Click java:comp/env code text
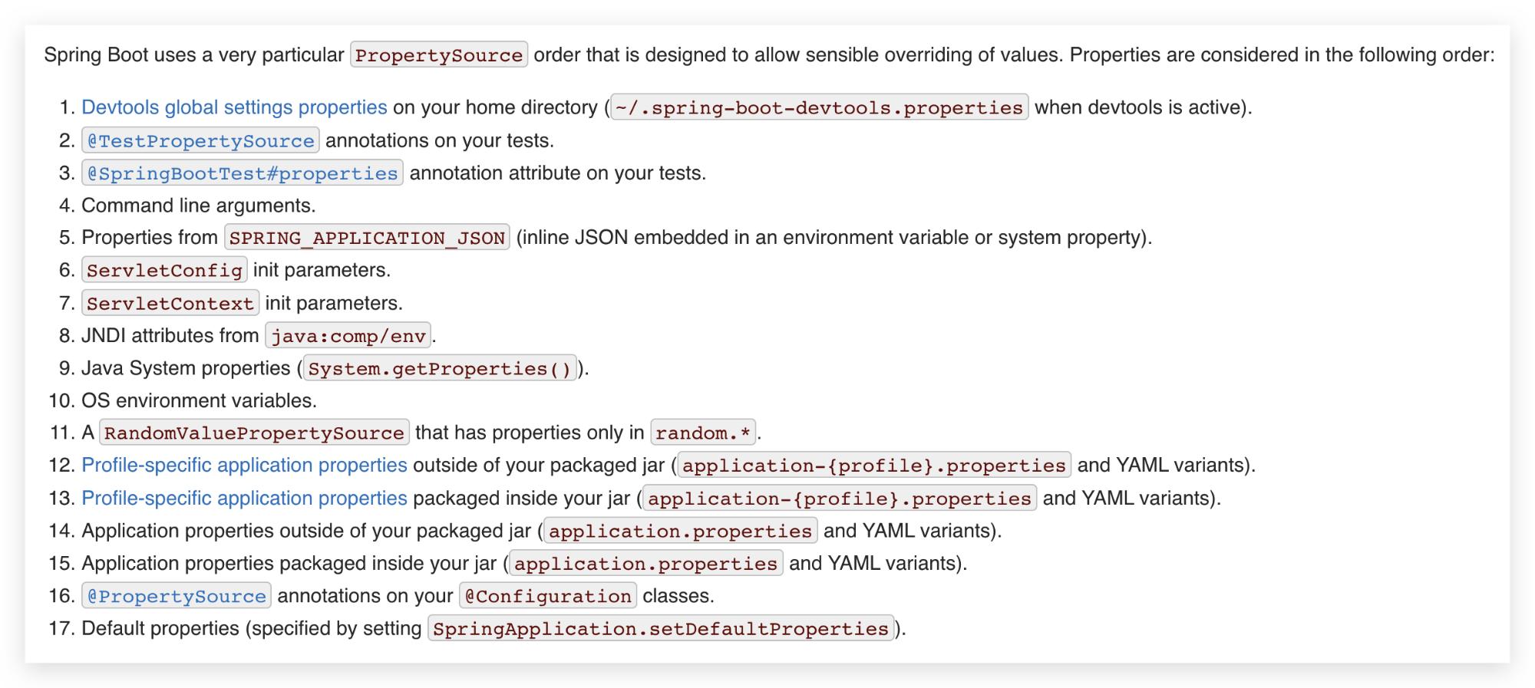This screenshot has height=688, width=1535. (348, 335)
